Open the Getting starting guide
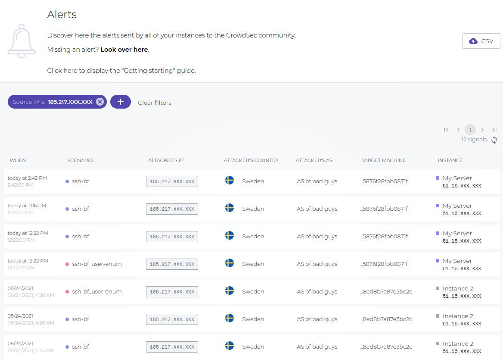Image resolution: width=503 pixels, height=359 pixels. [121, 70]
